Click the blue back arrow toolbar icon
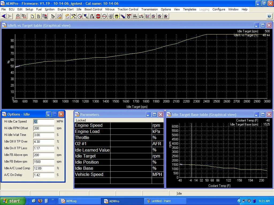The image size is (274, 205). coord(3,16)
